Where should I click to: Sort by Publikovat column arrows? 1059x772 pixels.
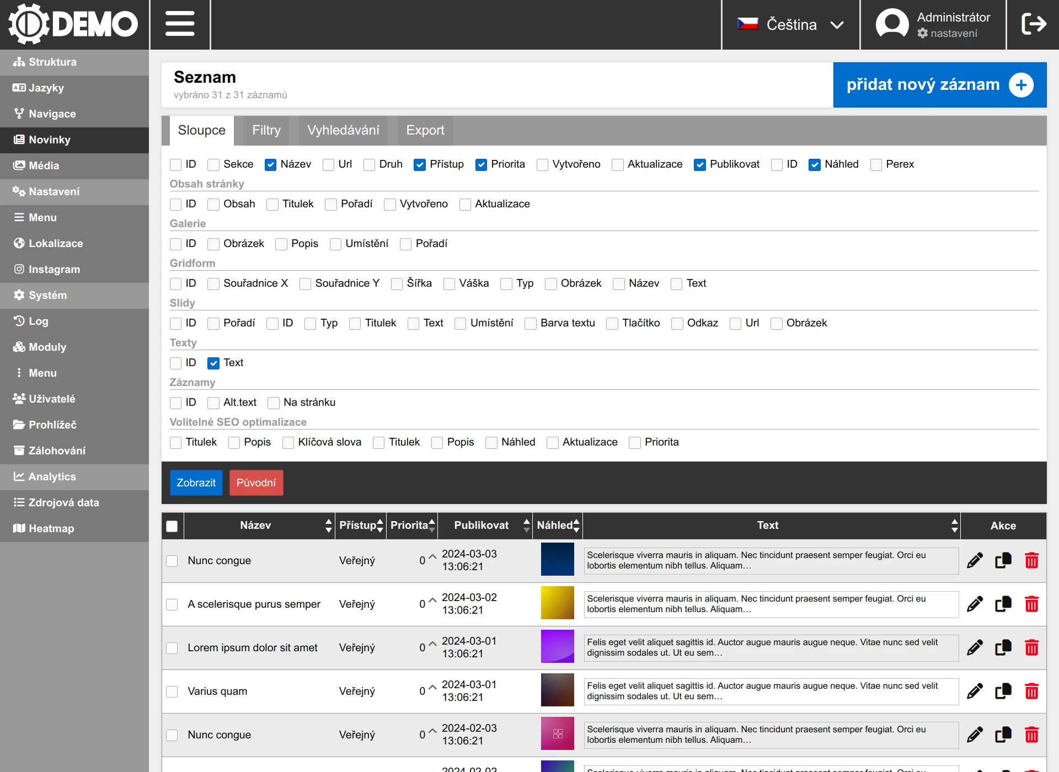pyautogui.click(x=527, y=526)
